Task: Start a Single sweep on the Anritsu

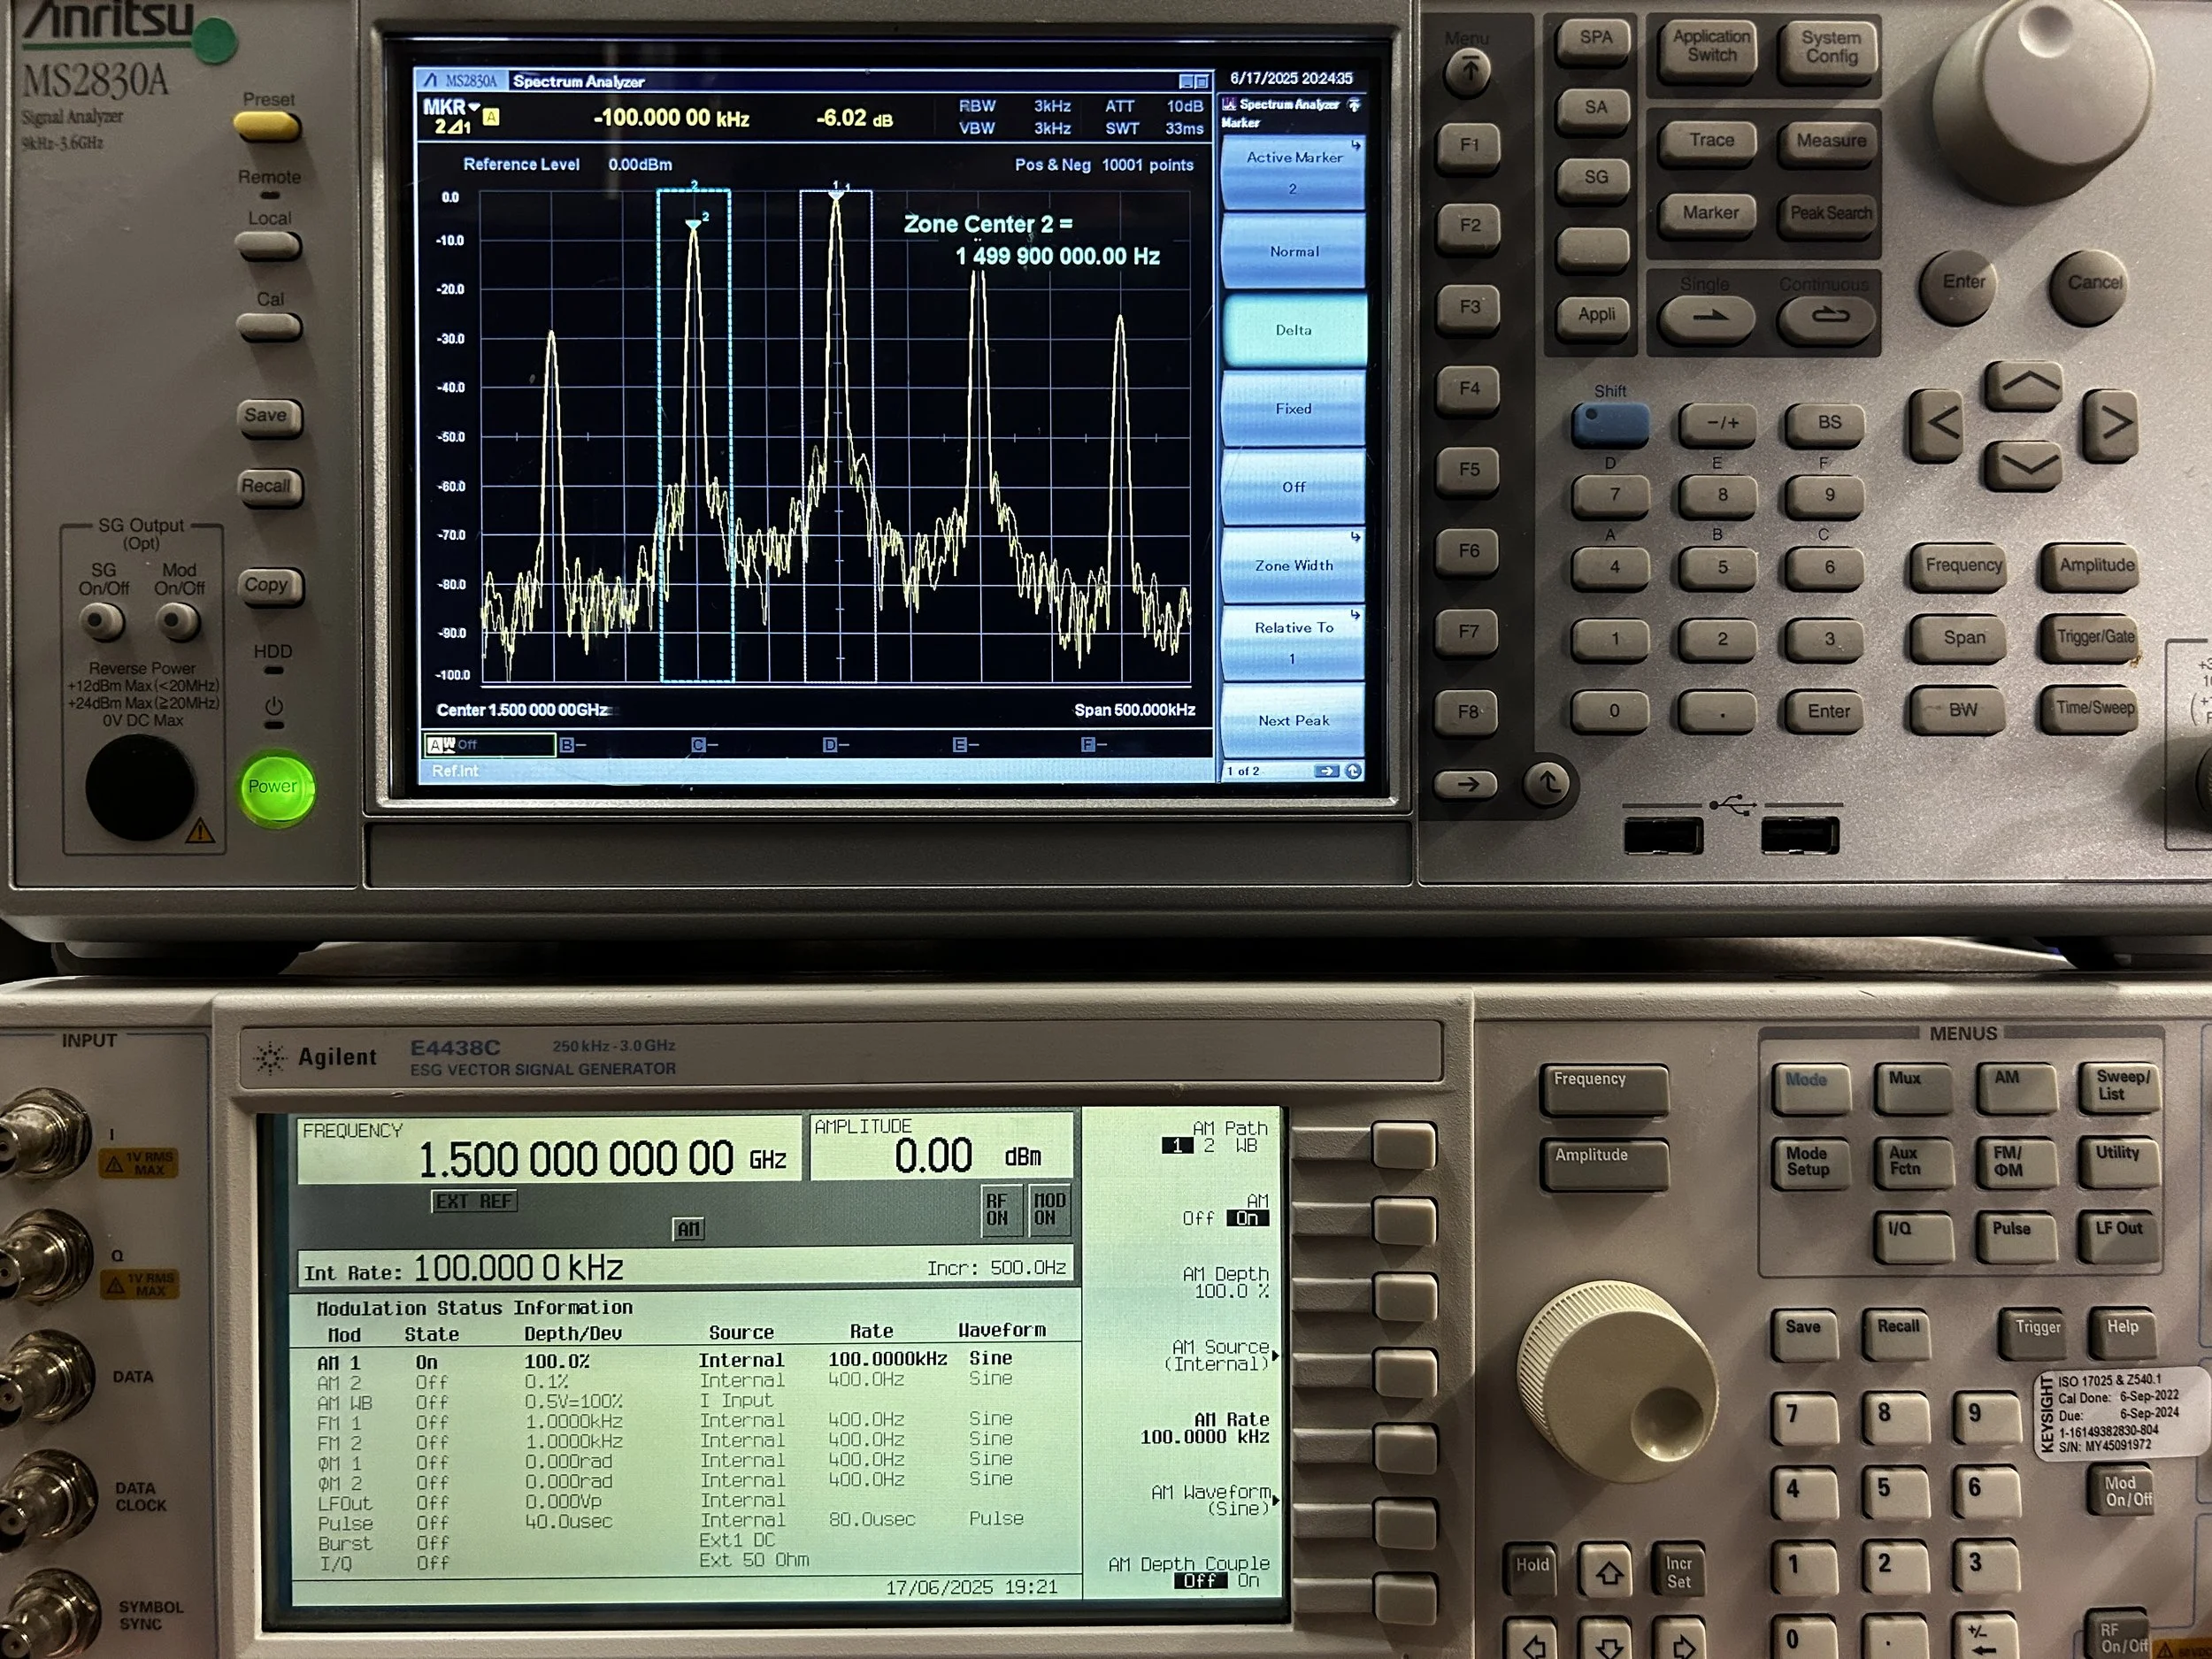Action: [1706, 319]
